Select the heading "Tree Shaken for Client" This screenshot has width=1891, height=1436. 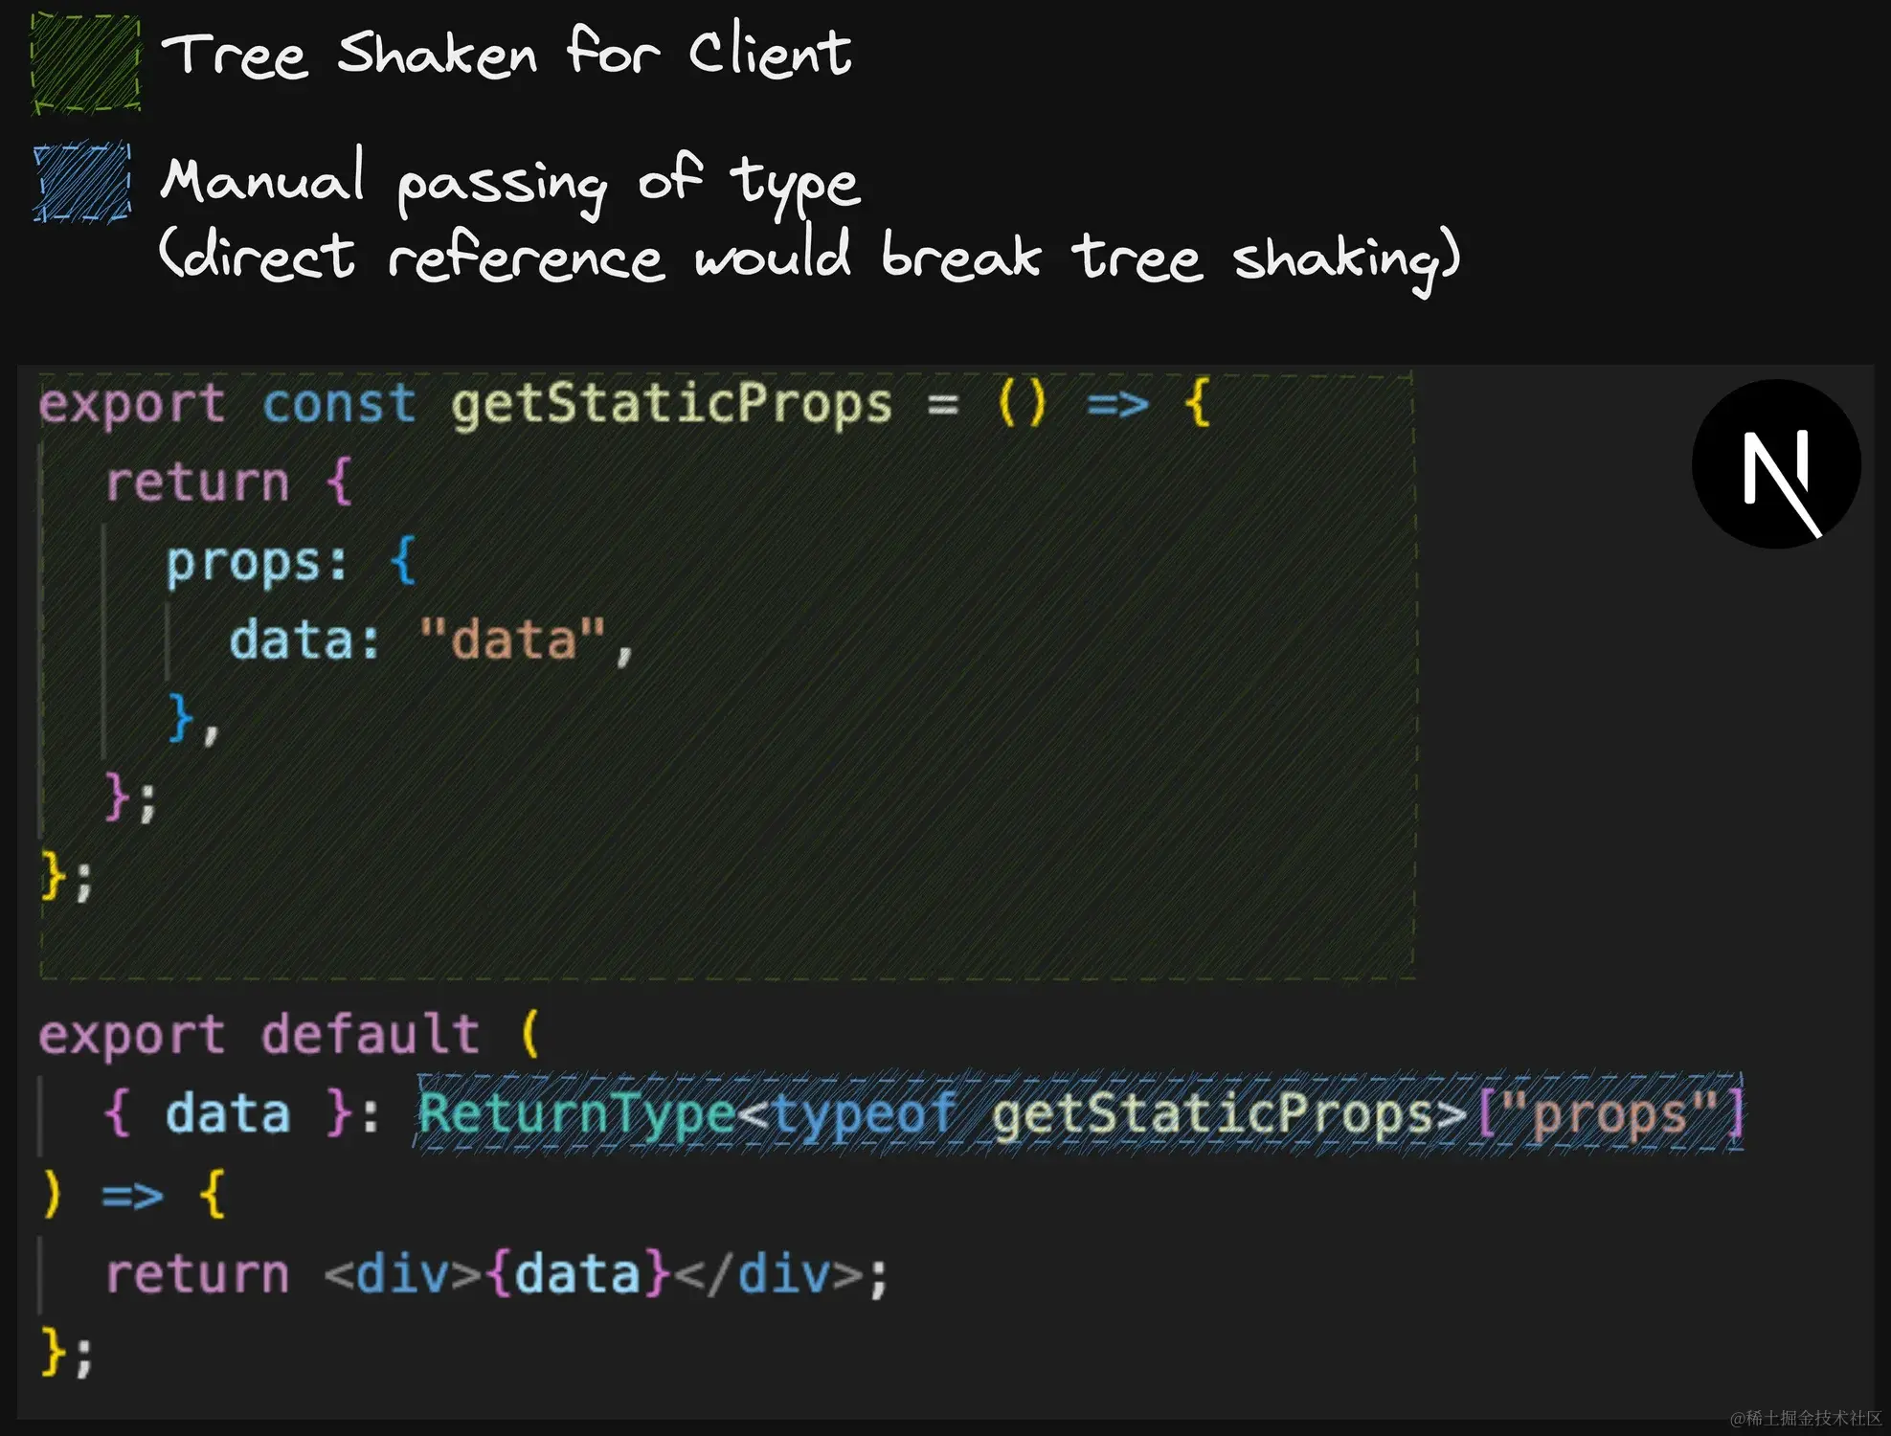coord(507,52)
